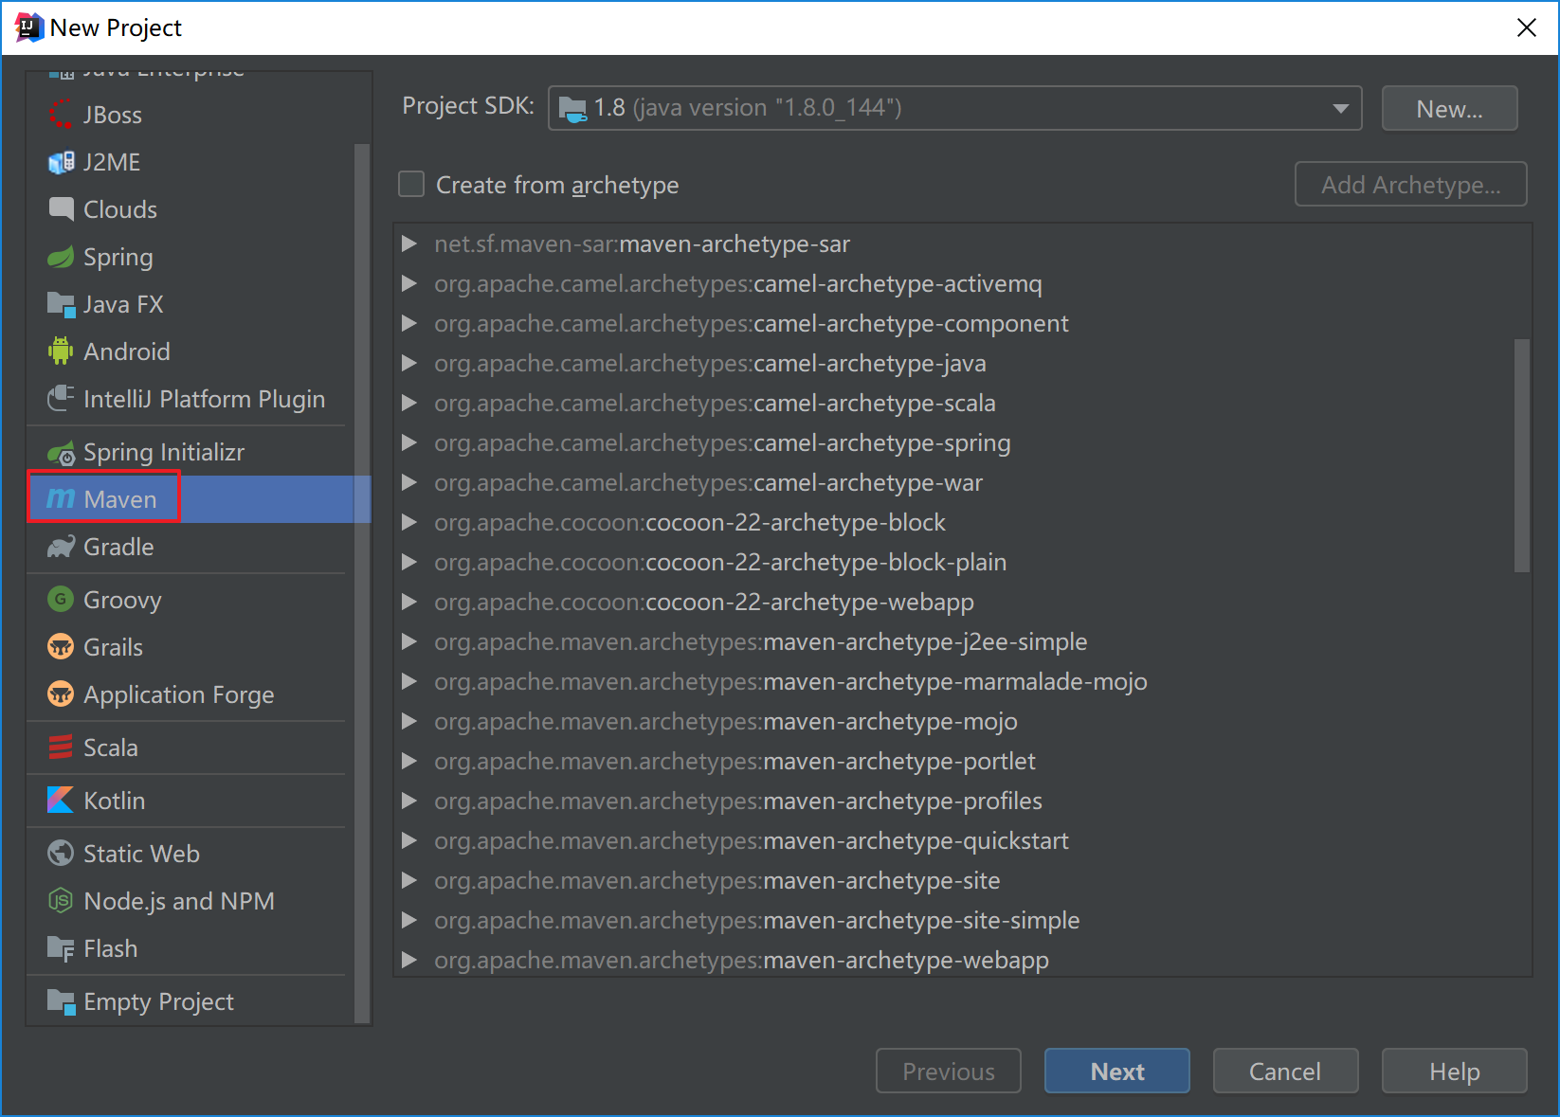Click the Add Archetype... button
This screenshot has height=1117, width=1560.
click(1411, 184)
